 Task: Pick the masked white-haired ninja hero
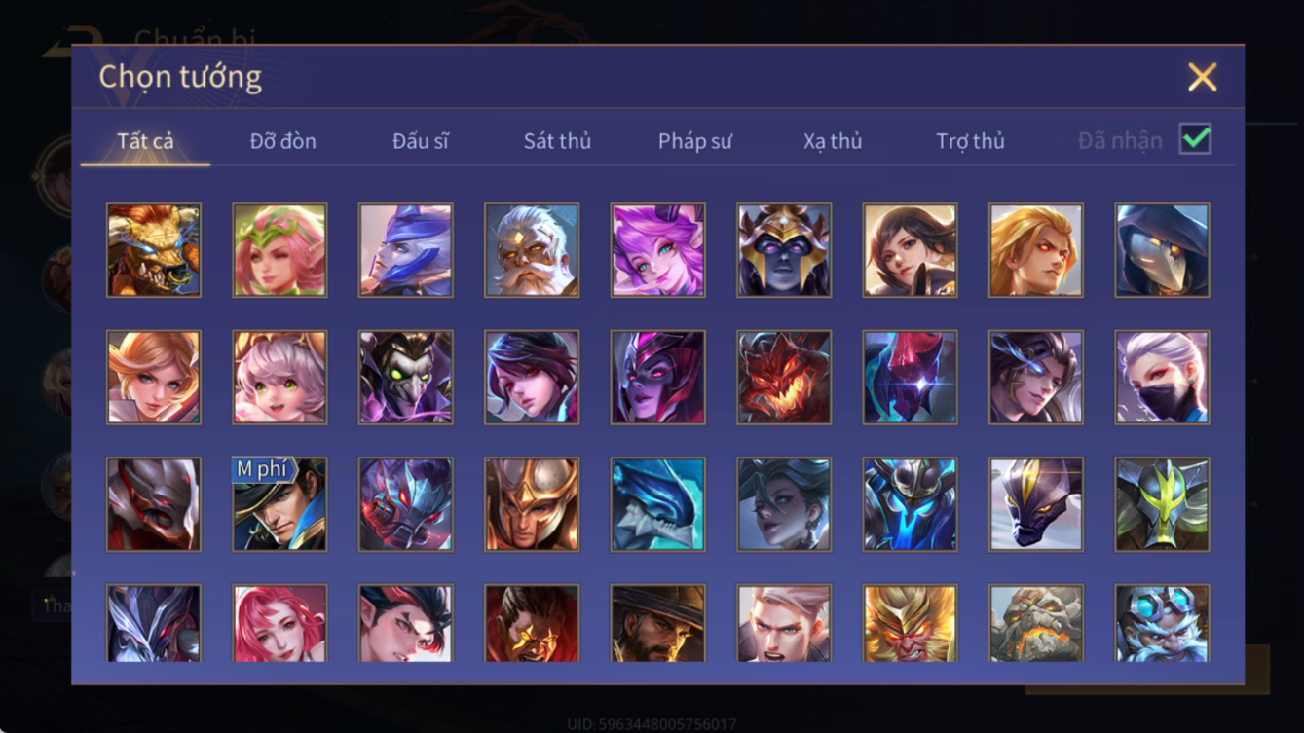[x=1163, y=378]
